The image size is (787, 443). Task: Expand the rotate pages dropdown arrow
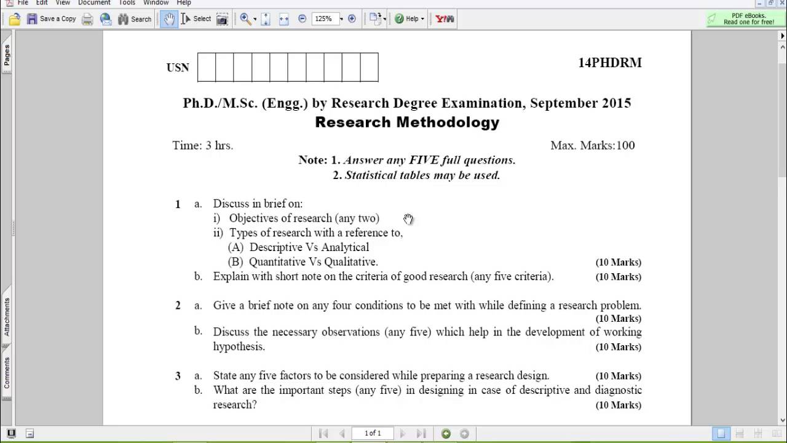point(385,19)
